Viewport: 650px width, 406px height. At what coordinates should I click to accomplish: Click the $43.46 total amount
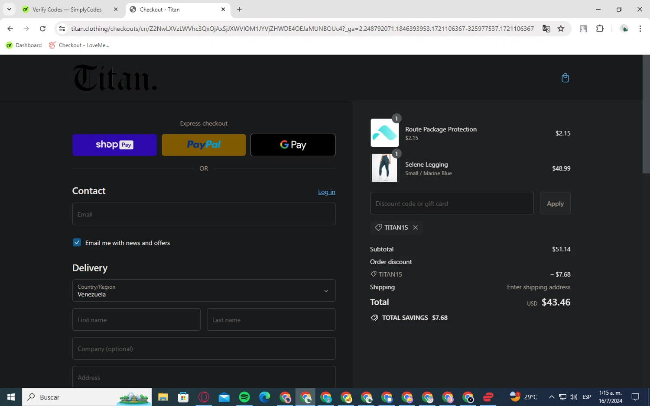pyautogui.click(x=556, y=302)
